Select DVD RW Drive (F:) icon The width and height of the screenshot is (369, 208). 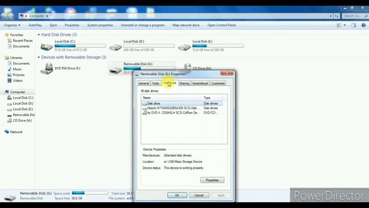[47, 68]
